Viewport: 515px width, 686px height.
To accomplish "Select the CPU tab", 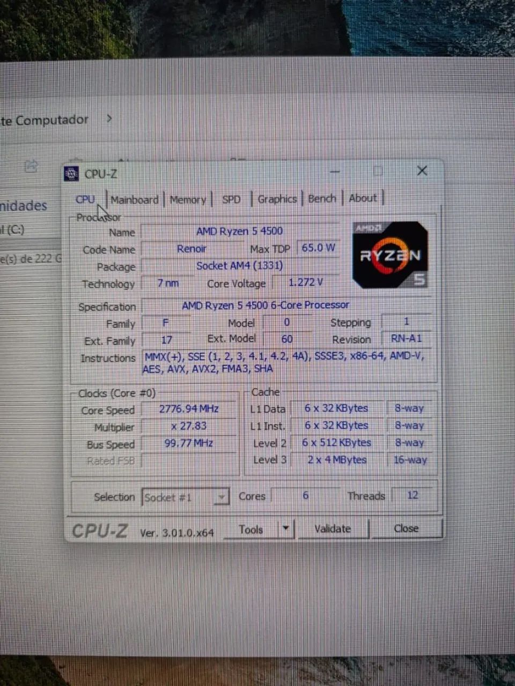I will (x=85, y=199).
